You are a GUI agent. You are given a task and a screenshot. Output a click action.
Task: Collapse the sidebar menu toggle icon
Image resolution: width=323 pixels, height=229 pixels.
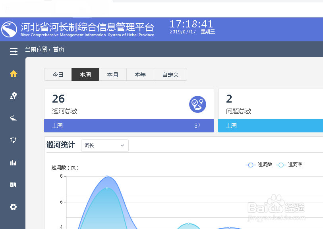pos(14,51)
